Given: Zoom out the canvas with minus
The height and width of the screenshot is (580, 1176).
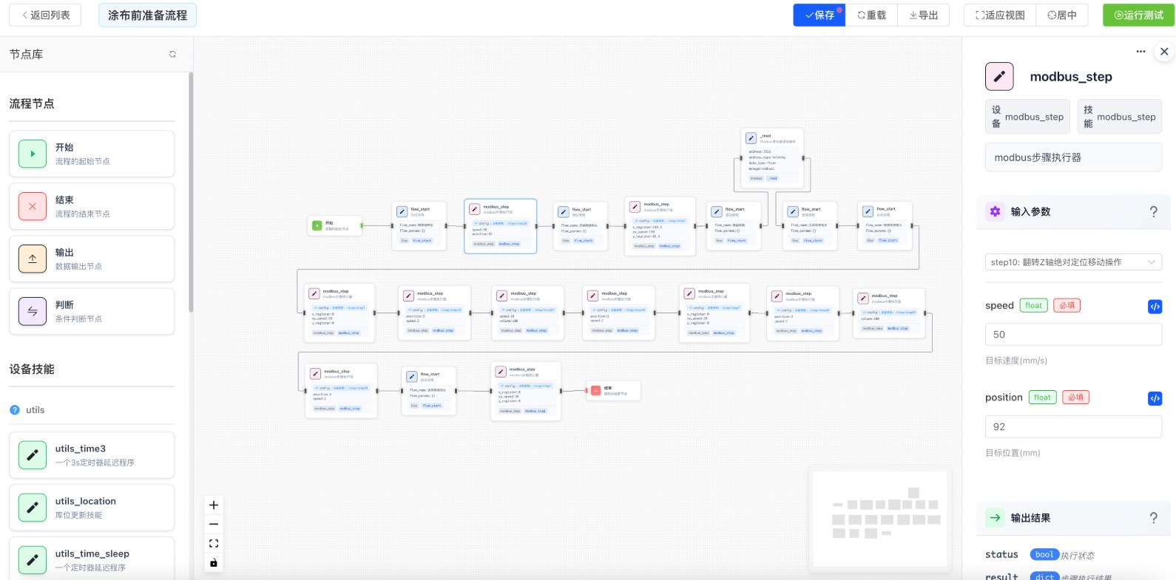Looking at the screenshot, I should click(214, 525).
